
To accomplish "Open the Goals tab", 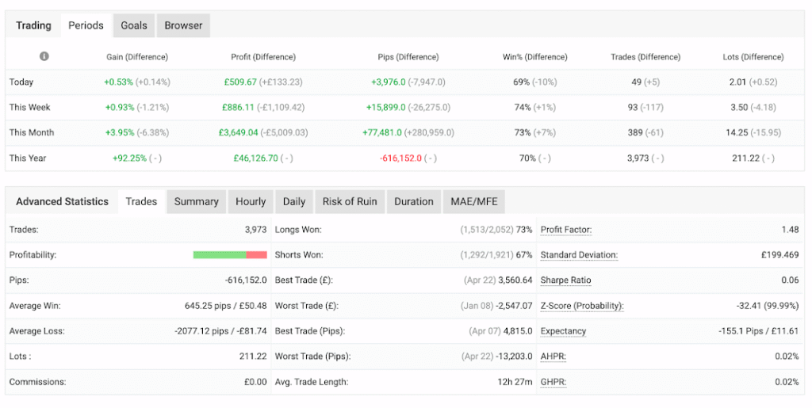I will tap(134, 25).
